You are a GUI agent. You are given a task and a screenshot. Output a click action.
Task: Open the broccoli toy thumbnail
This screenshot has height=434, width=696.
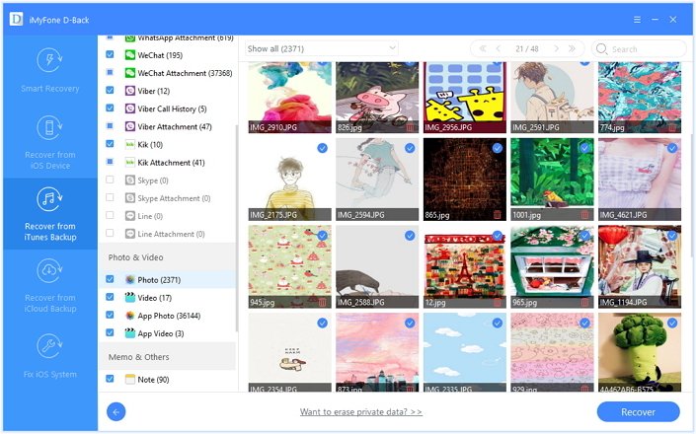[640, 352]
